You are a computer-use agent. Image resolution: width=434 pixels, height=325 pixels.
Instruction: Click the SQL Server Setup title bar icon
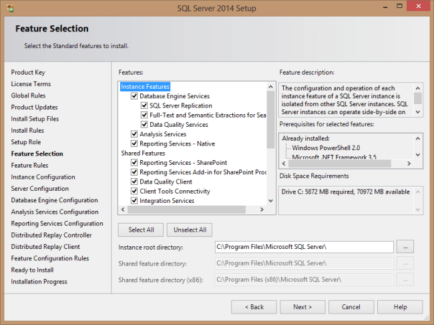click(x=10, y=8)
